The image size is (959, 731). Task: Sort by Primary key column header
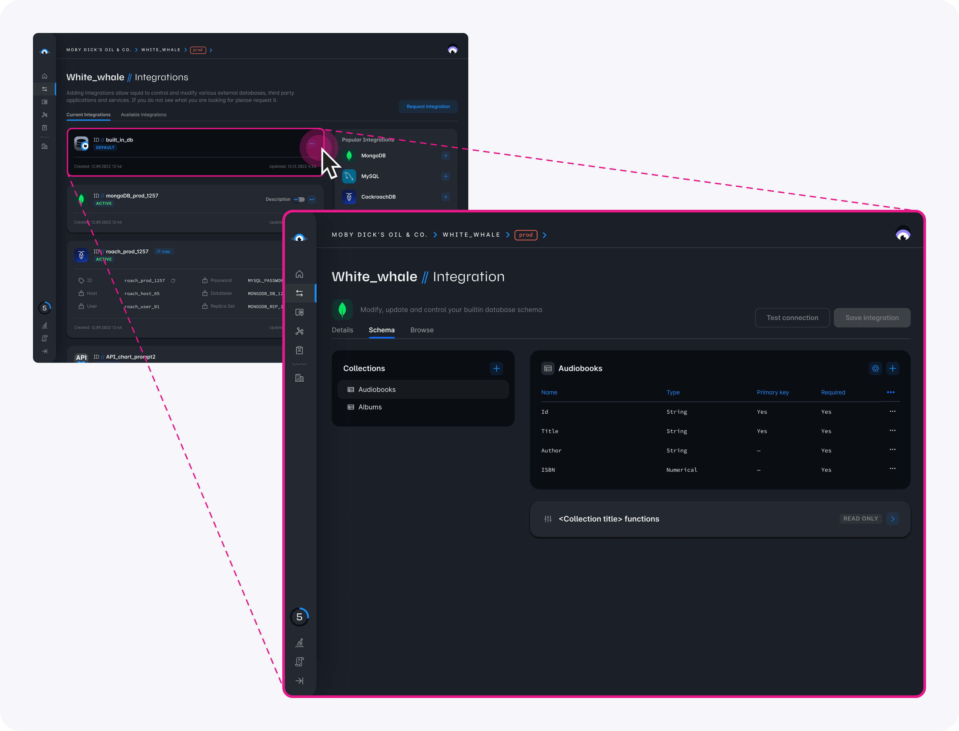point(772,392)
